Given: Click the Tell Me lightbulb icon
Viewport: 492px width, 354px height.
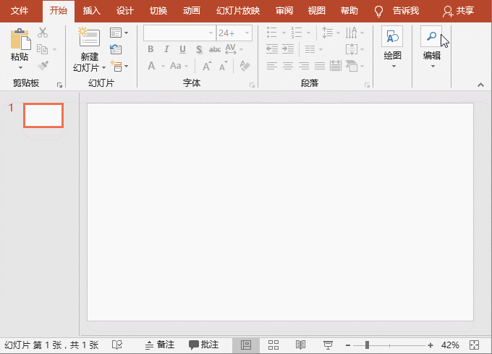Looking at the screenshot, I should pyautogui.click(x=378, y=11).
